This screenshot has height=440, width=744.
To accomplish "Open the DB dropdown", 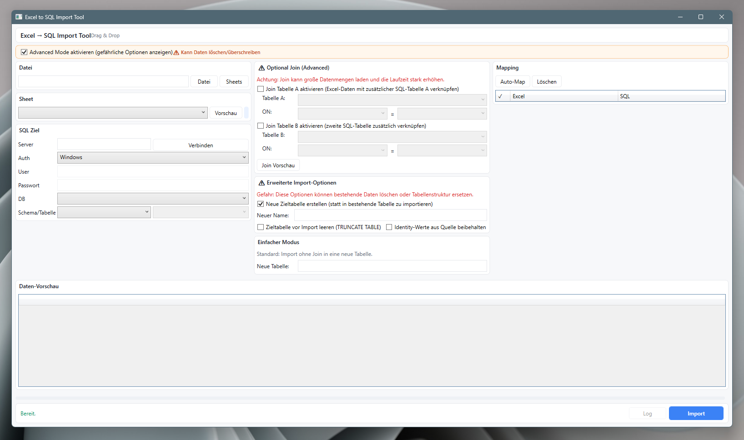I will click(153, 198).
